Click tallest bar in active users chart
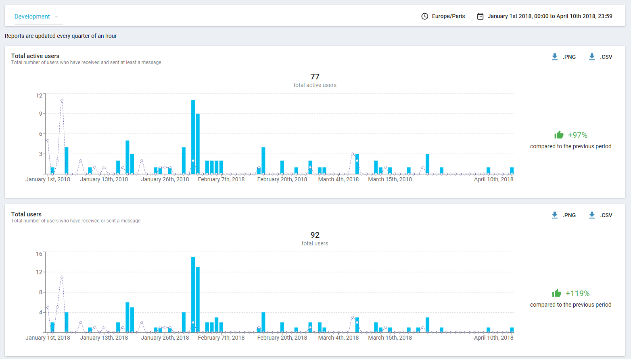This screenshot has width=631, height=359. pyautogui.click(x=193, y=137)
